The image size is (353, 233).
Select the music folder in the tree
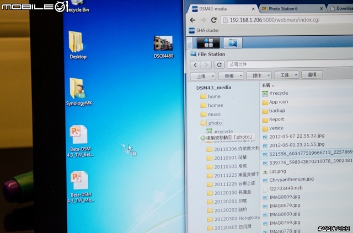coord(211,114)
